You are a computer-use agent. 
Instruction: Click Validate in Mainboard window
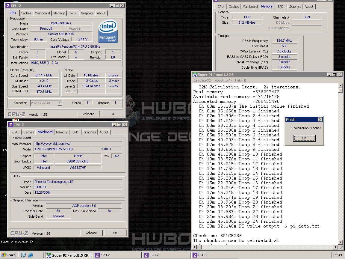[91, 233]
